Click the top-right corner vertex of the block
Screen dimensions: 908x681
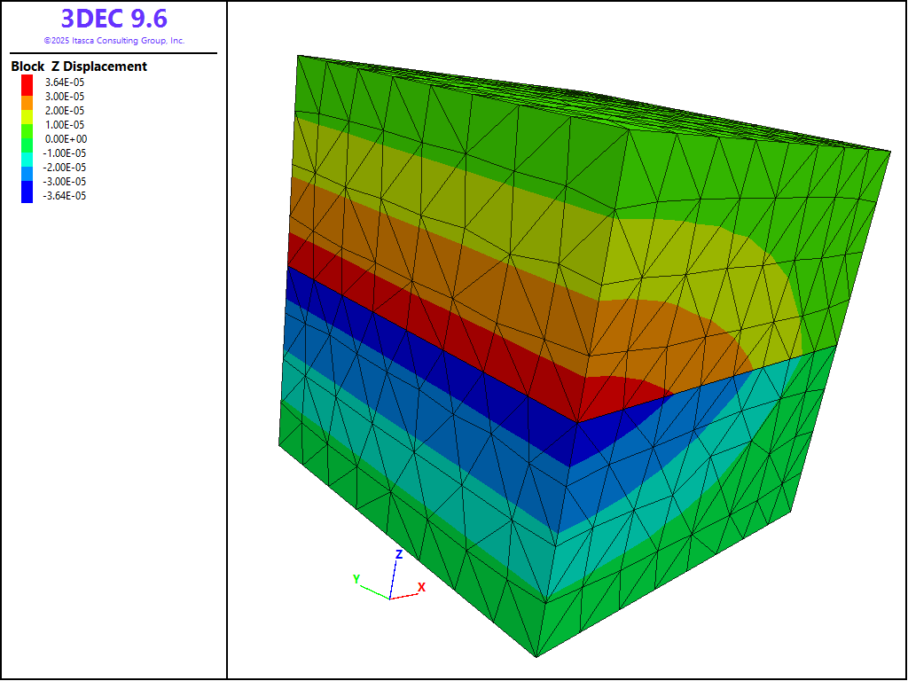[889, 151]
